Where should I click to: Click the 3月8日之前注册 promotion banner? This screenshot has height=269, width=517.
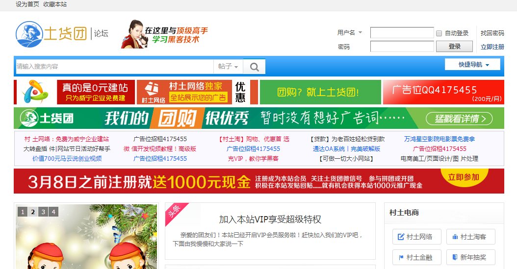coord(259,181)
